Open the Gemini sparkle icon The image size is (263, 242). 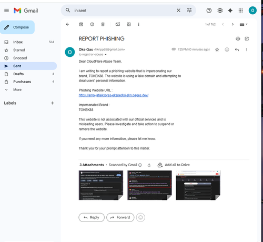230,11
